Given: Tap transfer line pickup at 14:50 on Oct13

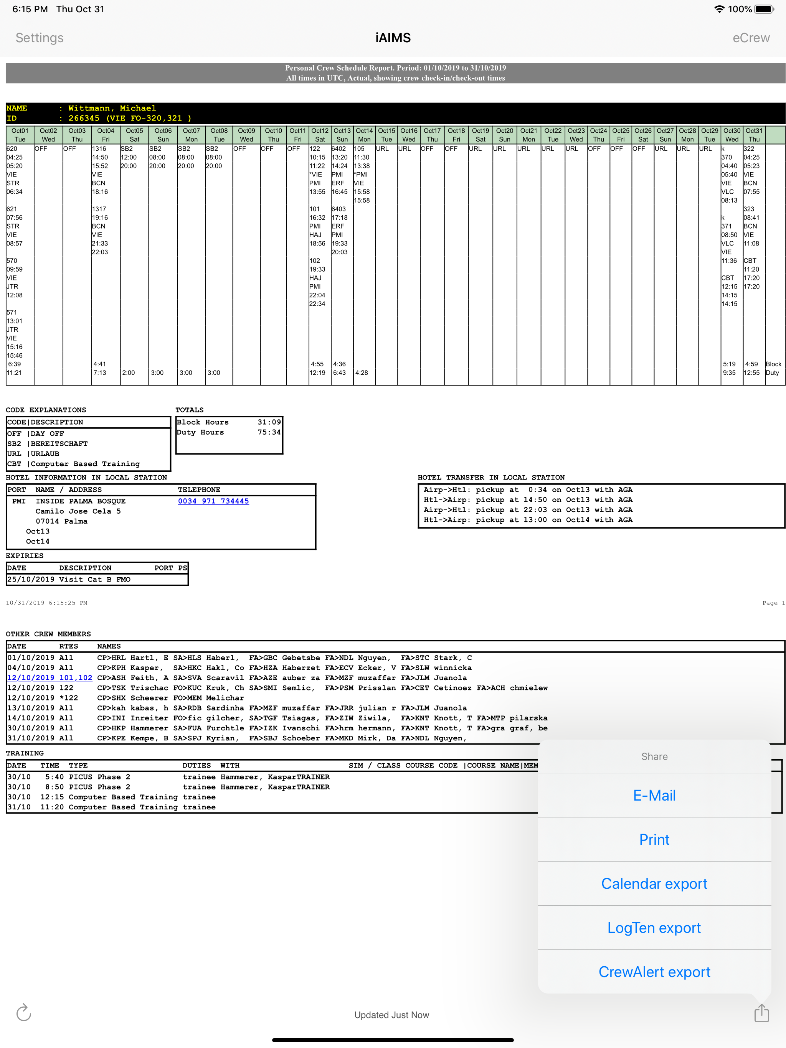Looking at the screenshot, I should (528, 500).
